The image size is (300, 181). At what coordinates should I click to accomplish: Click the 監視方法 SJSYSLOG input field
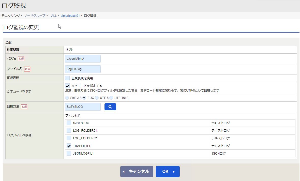click(x=83, y=107)
